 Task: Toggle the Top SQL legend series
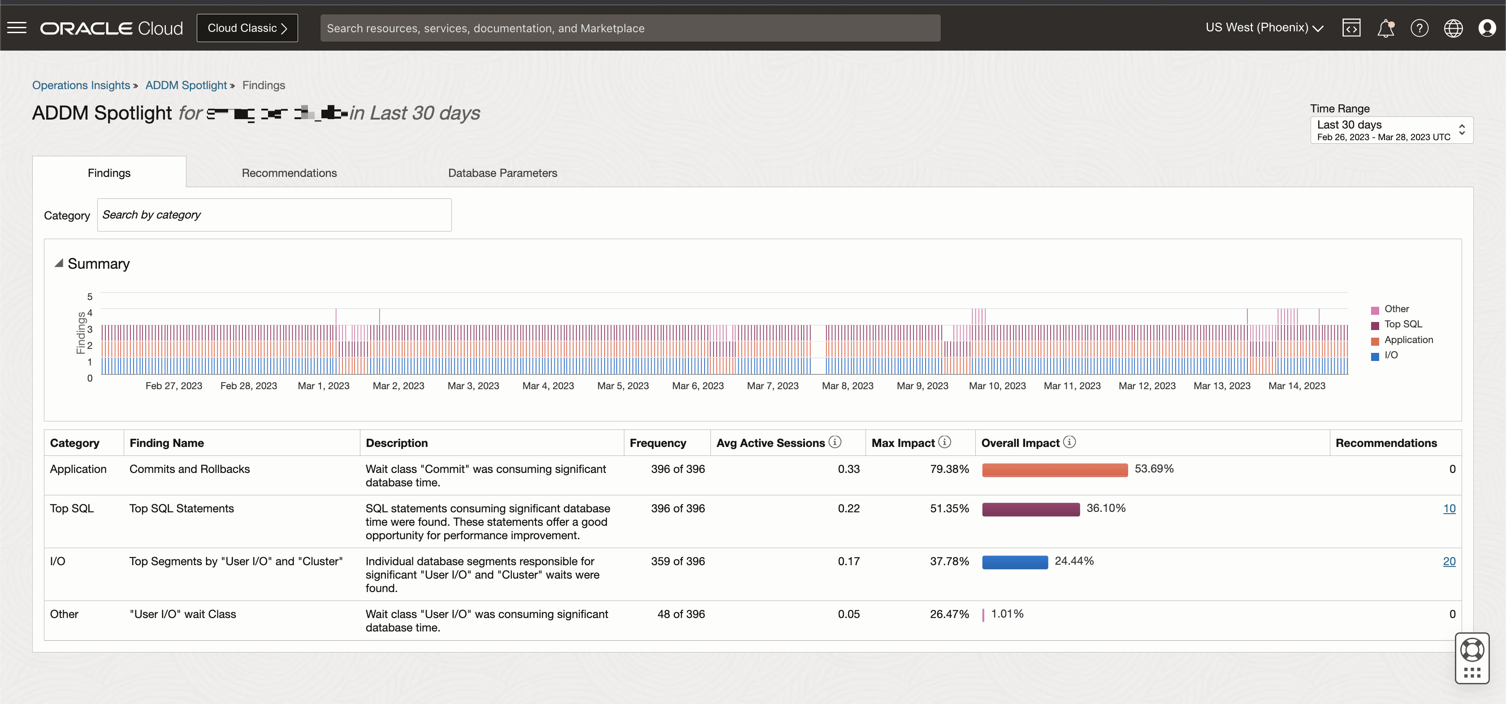(x=1402, y=324)
